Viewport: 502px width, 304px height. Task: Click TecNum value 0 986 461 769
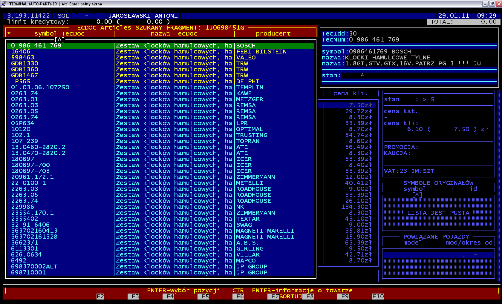click(374, 39)
